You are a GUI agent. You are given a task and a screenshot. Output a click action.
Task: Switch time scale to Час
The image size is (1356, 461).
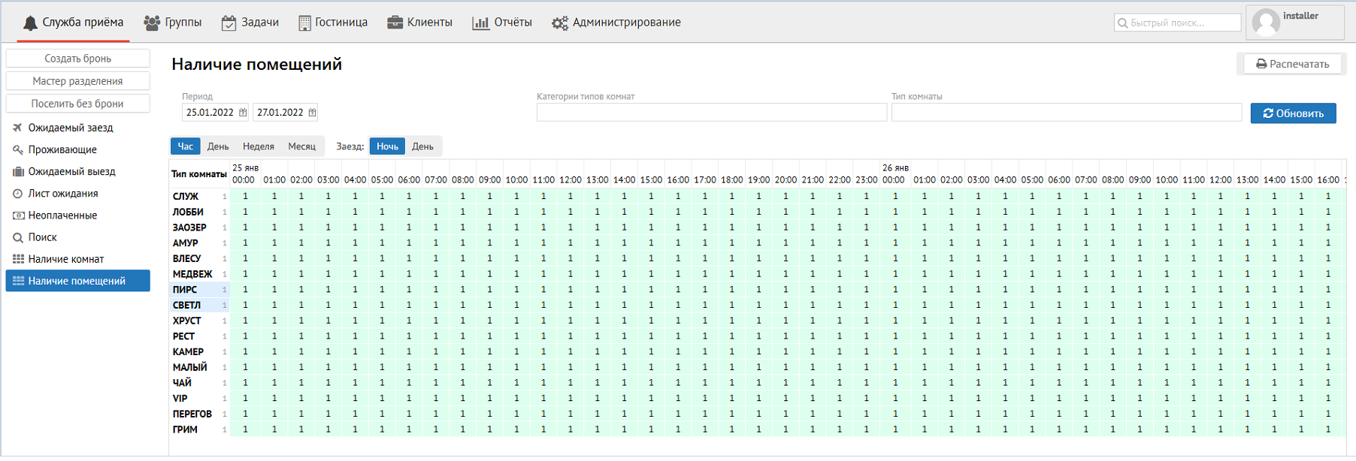(186, 146)
